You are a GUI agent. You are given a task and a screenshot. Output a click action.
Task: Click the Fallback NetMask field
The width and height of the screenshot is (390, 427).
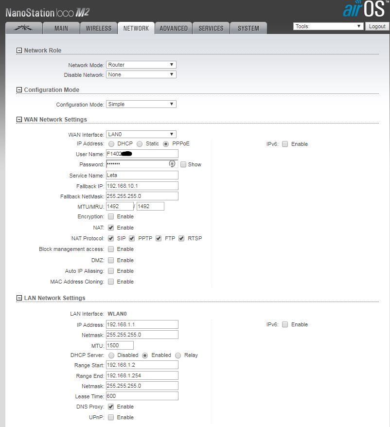click(142, 196)
